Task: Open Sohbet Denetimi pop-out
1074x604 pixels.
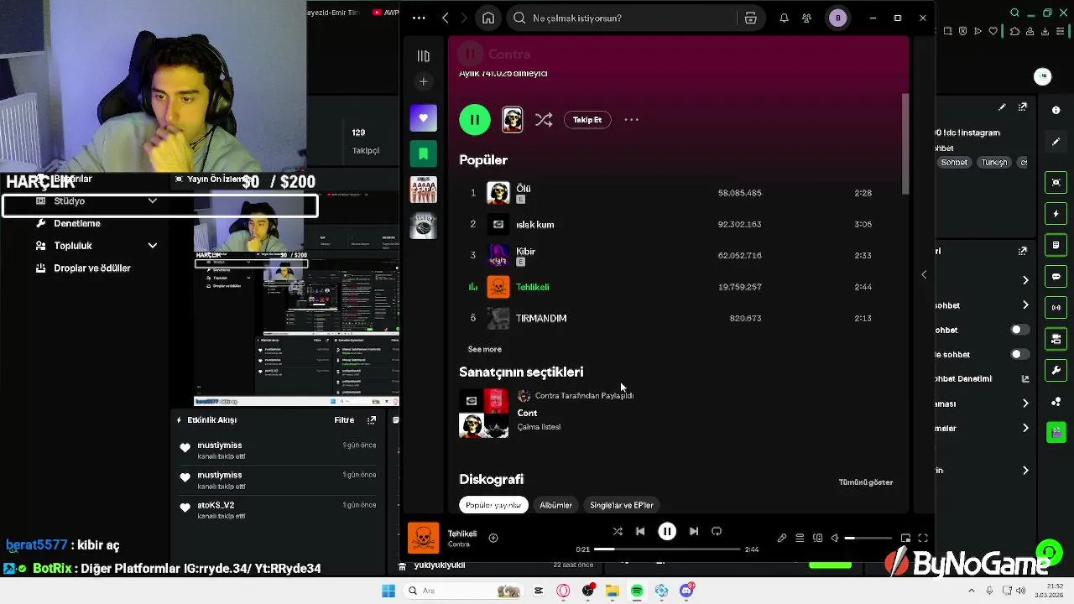Action: tap(1025, 379)
